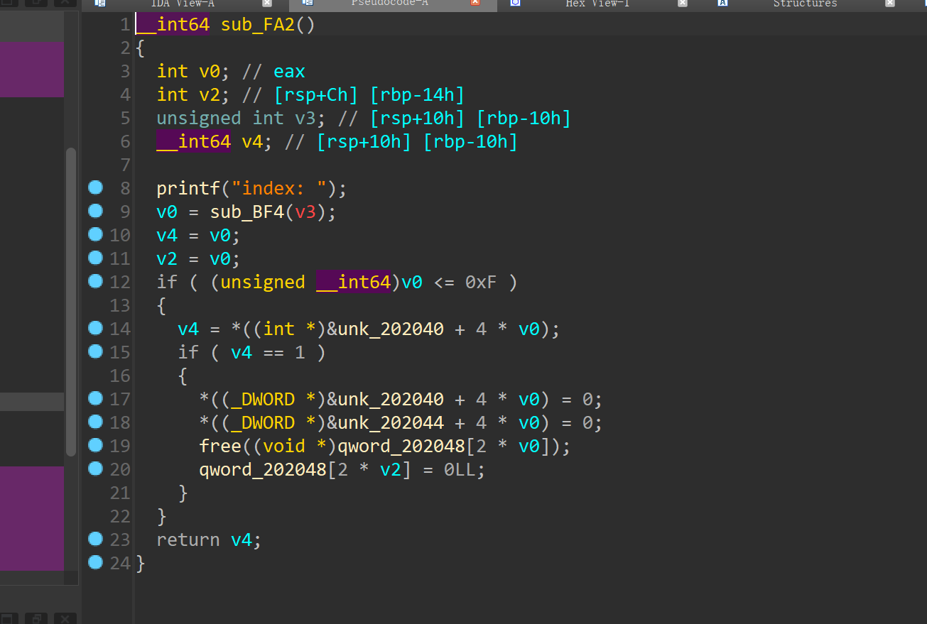Click the v4 == 1 condition
This screenshot has height=624, width=927.
268,353
